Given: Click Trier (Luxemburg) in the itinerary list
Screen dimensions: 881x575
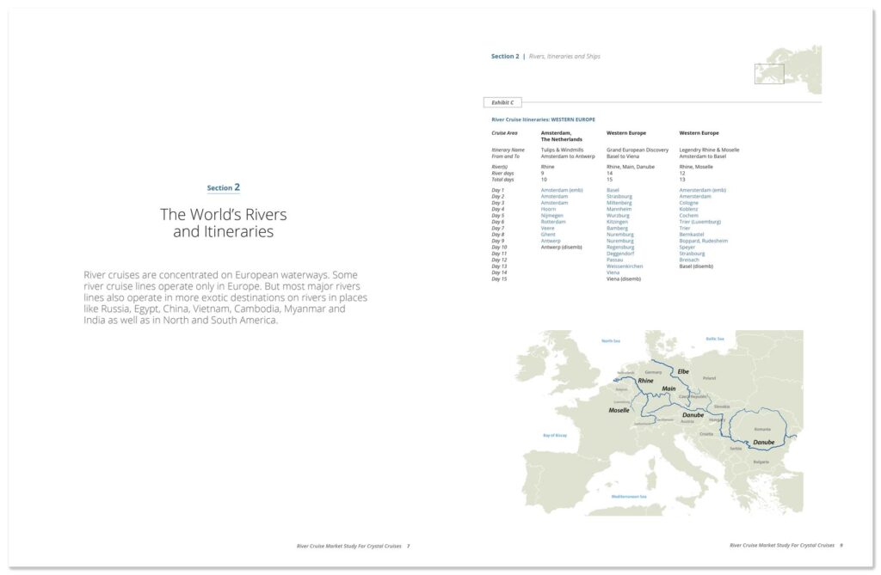Looking at the screenshot, I should tap(700, 222).
